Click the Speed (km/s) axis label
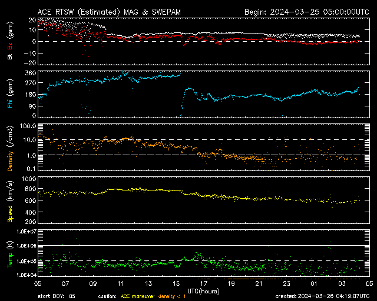This screenshot has width=377, height=301. pyautogui.click(x=10, y=201)
